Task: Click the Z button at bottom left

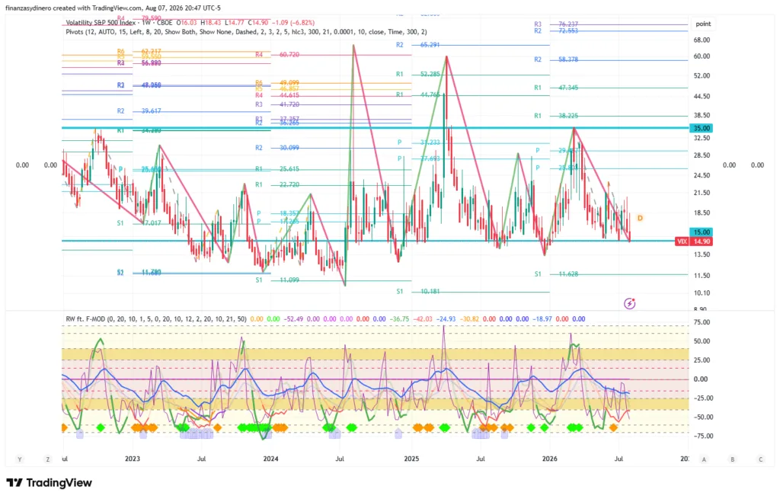Action: [48, 459]
